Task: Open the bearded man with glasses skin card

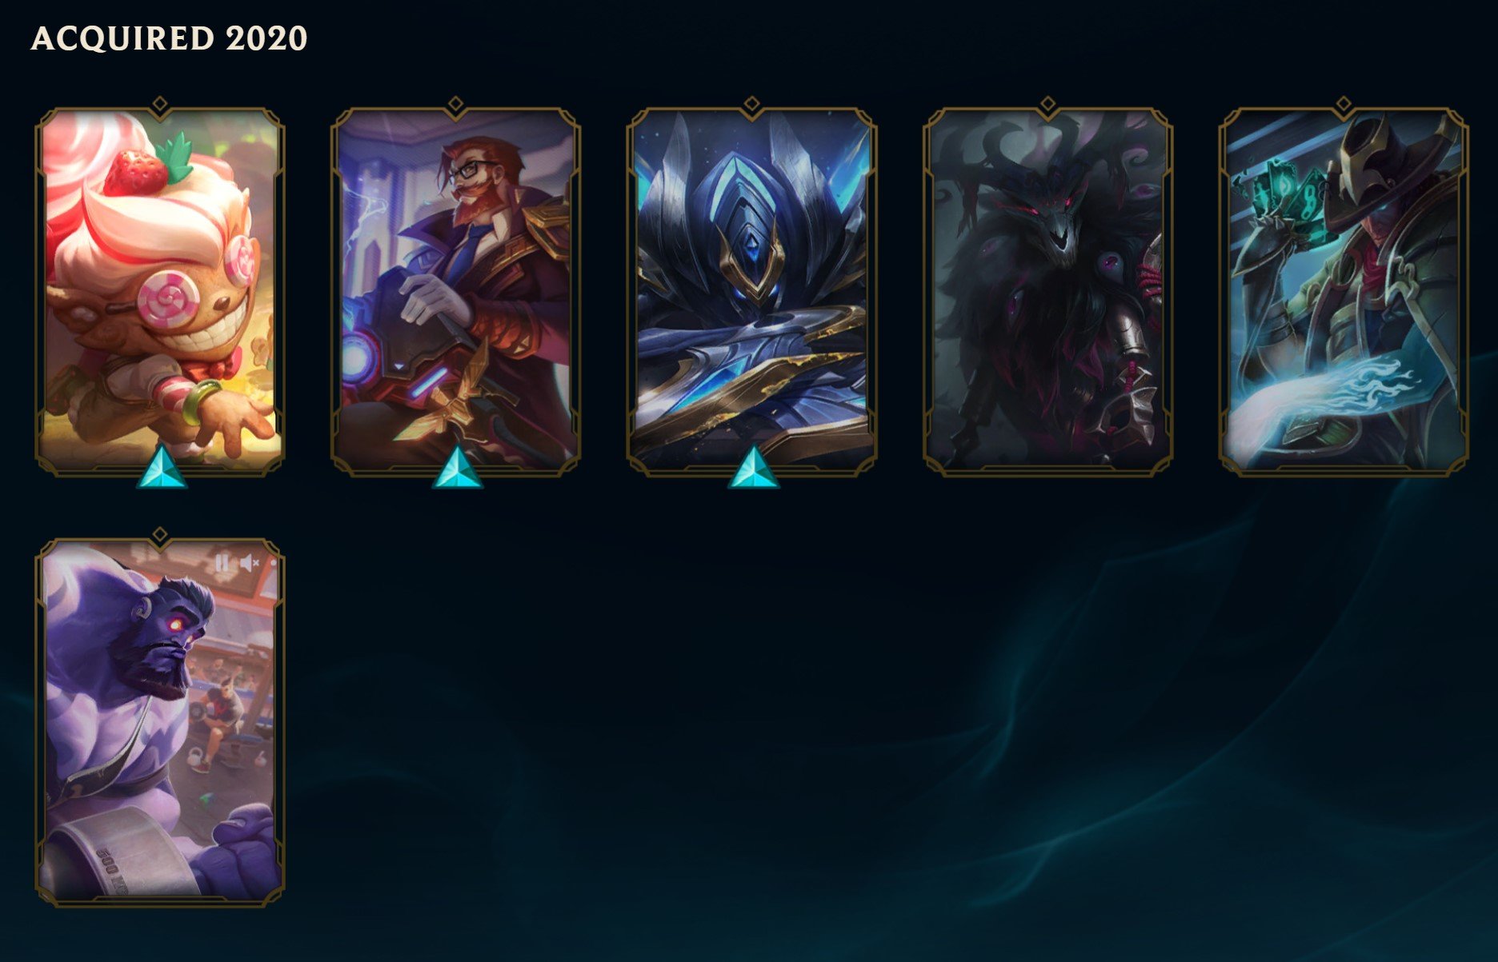Action: click(456, 291)
